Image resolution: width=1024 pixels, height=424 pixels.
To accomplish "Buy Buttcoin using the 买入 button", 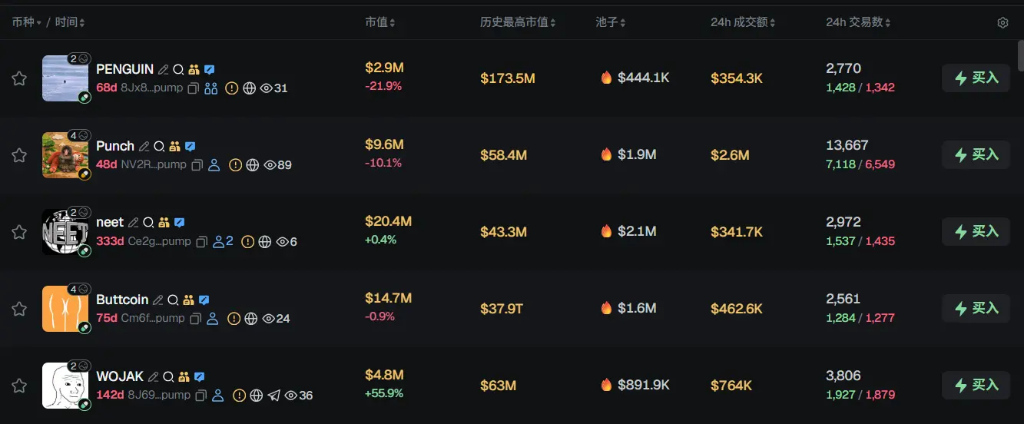I will point(976,308).
